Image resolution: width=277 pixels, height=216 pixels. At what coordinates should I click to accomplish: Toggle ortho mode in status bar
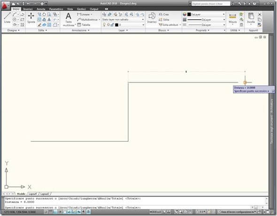coord(55,212)
